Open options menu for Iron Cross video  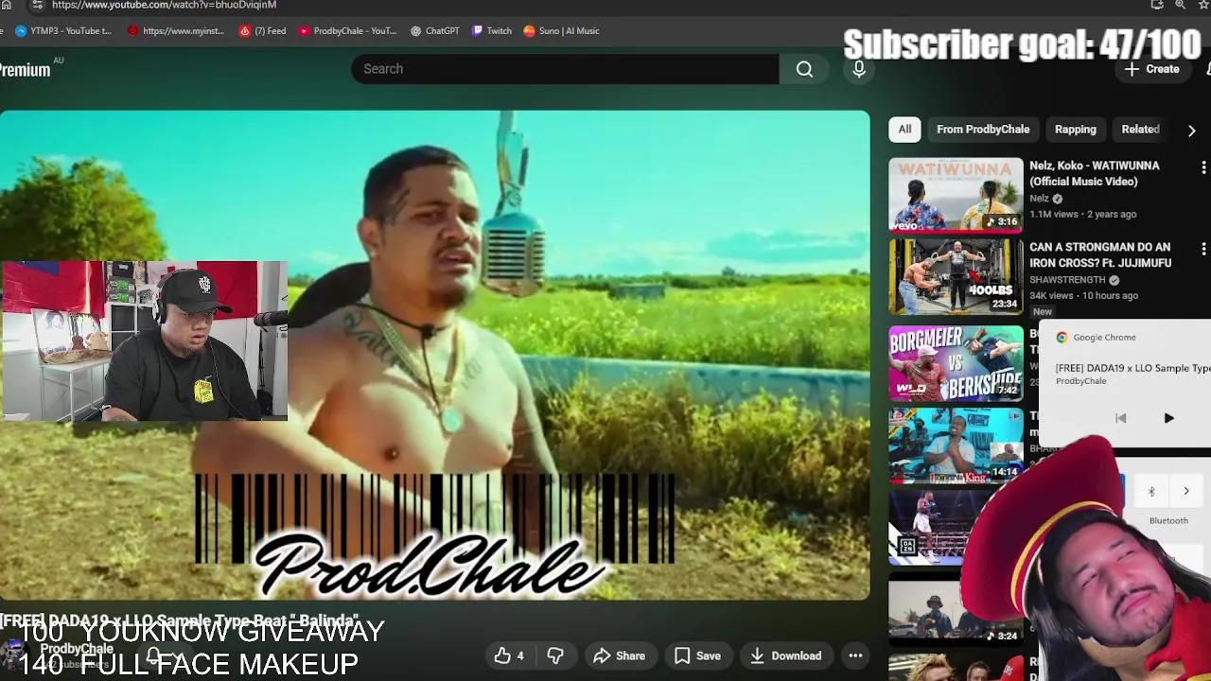[x=1203, y=249]
